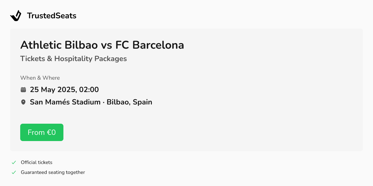The width and height of the screenshot is (373, 186).
Task: Click the Tickets & Hospitality Packages subtitle
Action: [74, 59]
